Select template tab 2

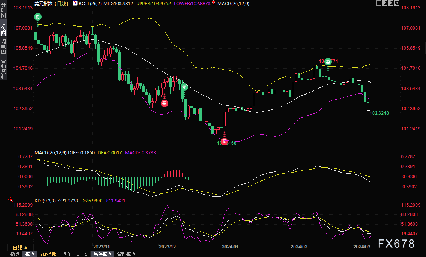[86, 254]
